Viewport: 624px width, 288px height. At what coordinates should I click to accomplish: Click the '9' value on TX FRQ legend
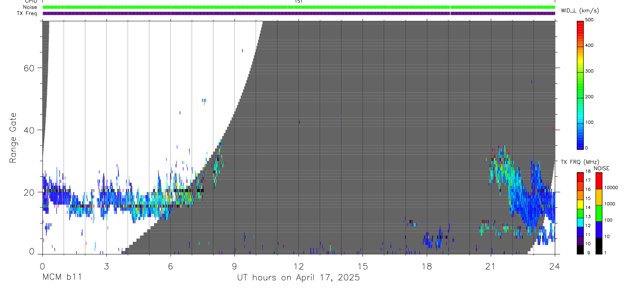(x=588, y=253)
